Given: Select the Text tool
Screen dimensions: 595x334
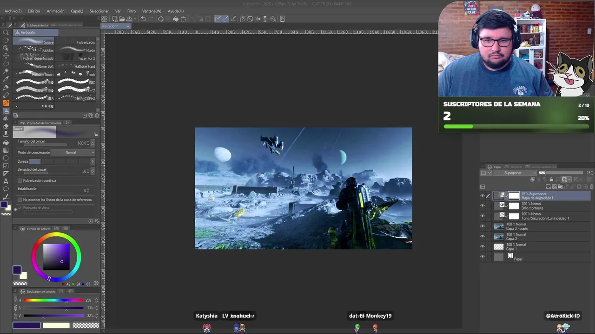Looking at the screenshot, I should pos(6,181).
